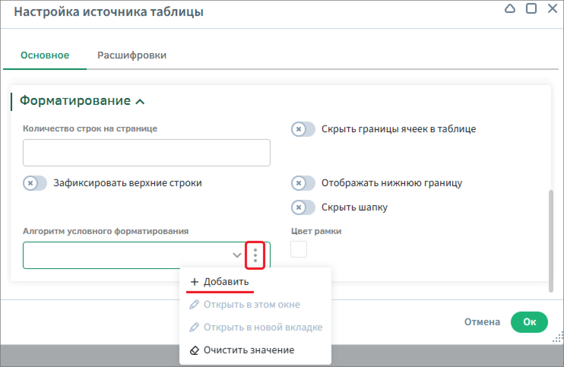
Task: Open the Алгоритм условного форматирования dropdown arrow
Action: tap(237, 255)
